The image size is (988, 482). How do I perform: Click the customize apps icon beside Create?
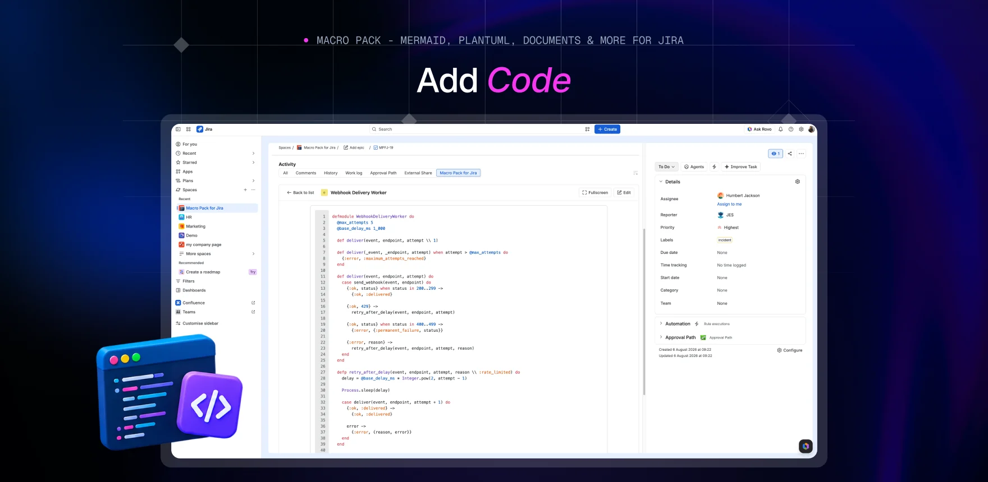click(x=587, y=129)
